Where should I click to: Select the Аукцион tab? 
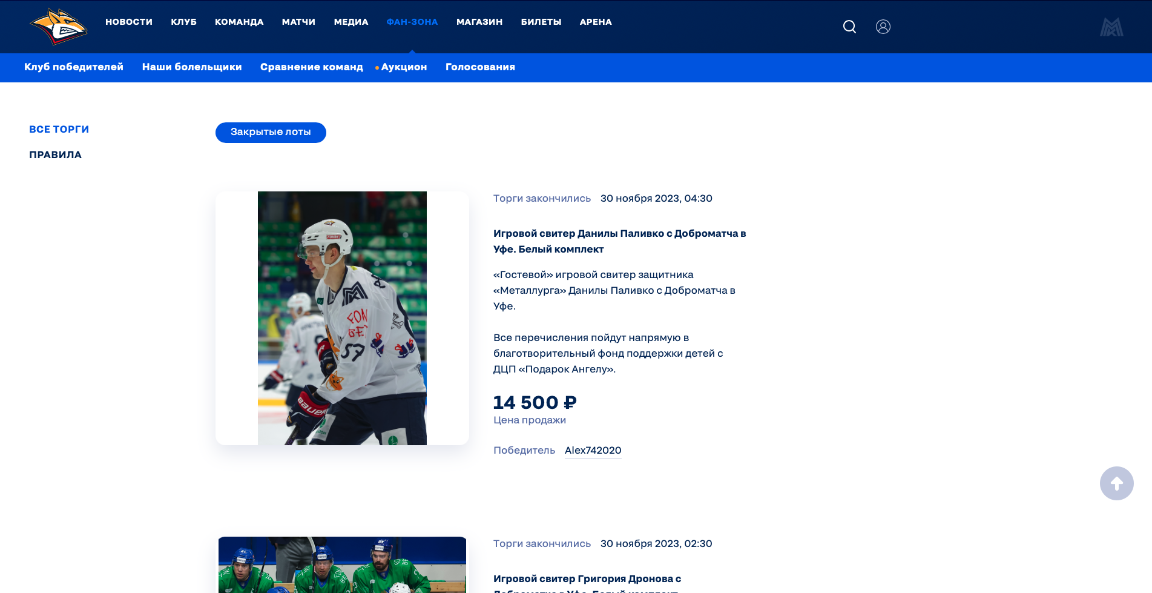(404, 67)
